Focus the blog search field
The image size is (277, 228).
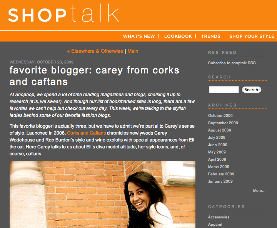224,90
